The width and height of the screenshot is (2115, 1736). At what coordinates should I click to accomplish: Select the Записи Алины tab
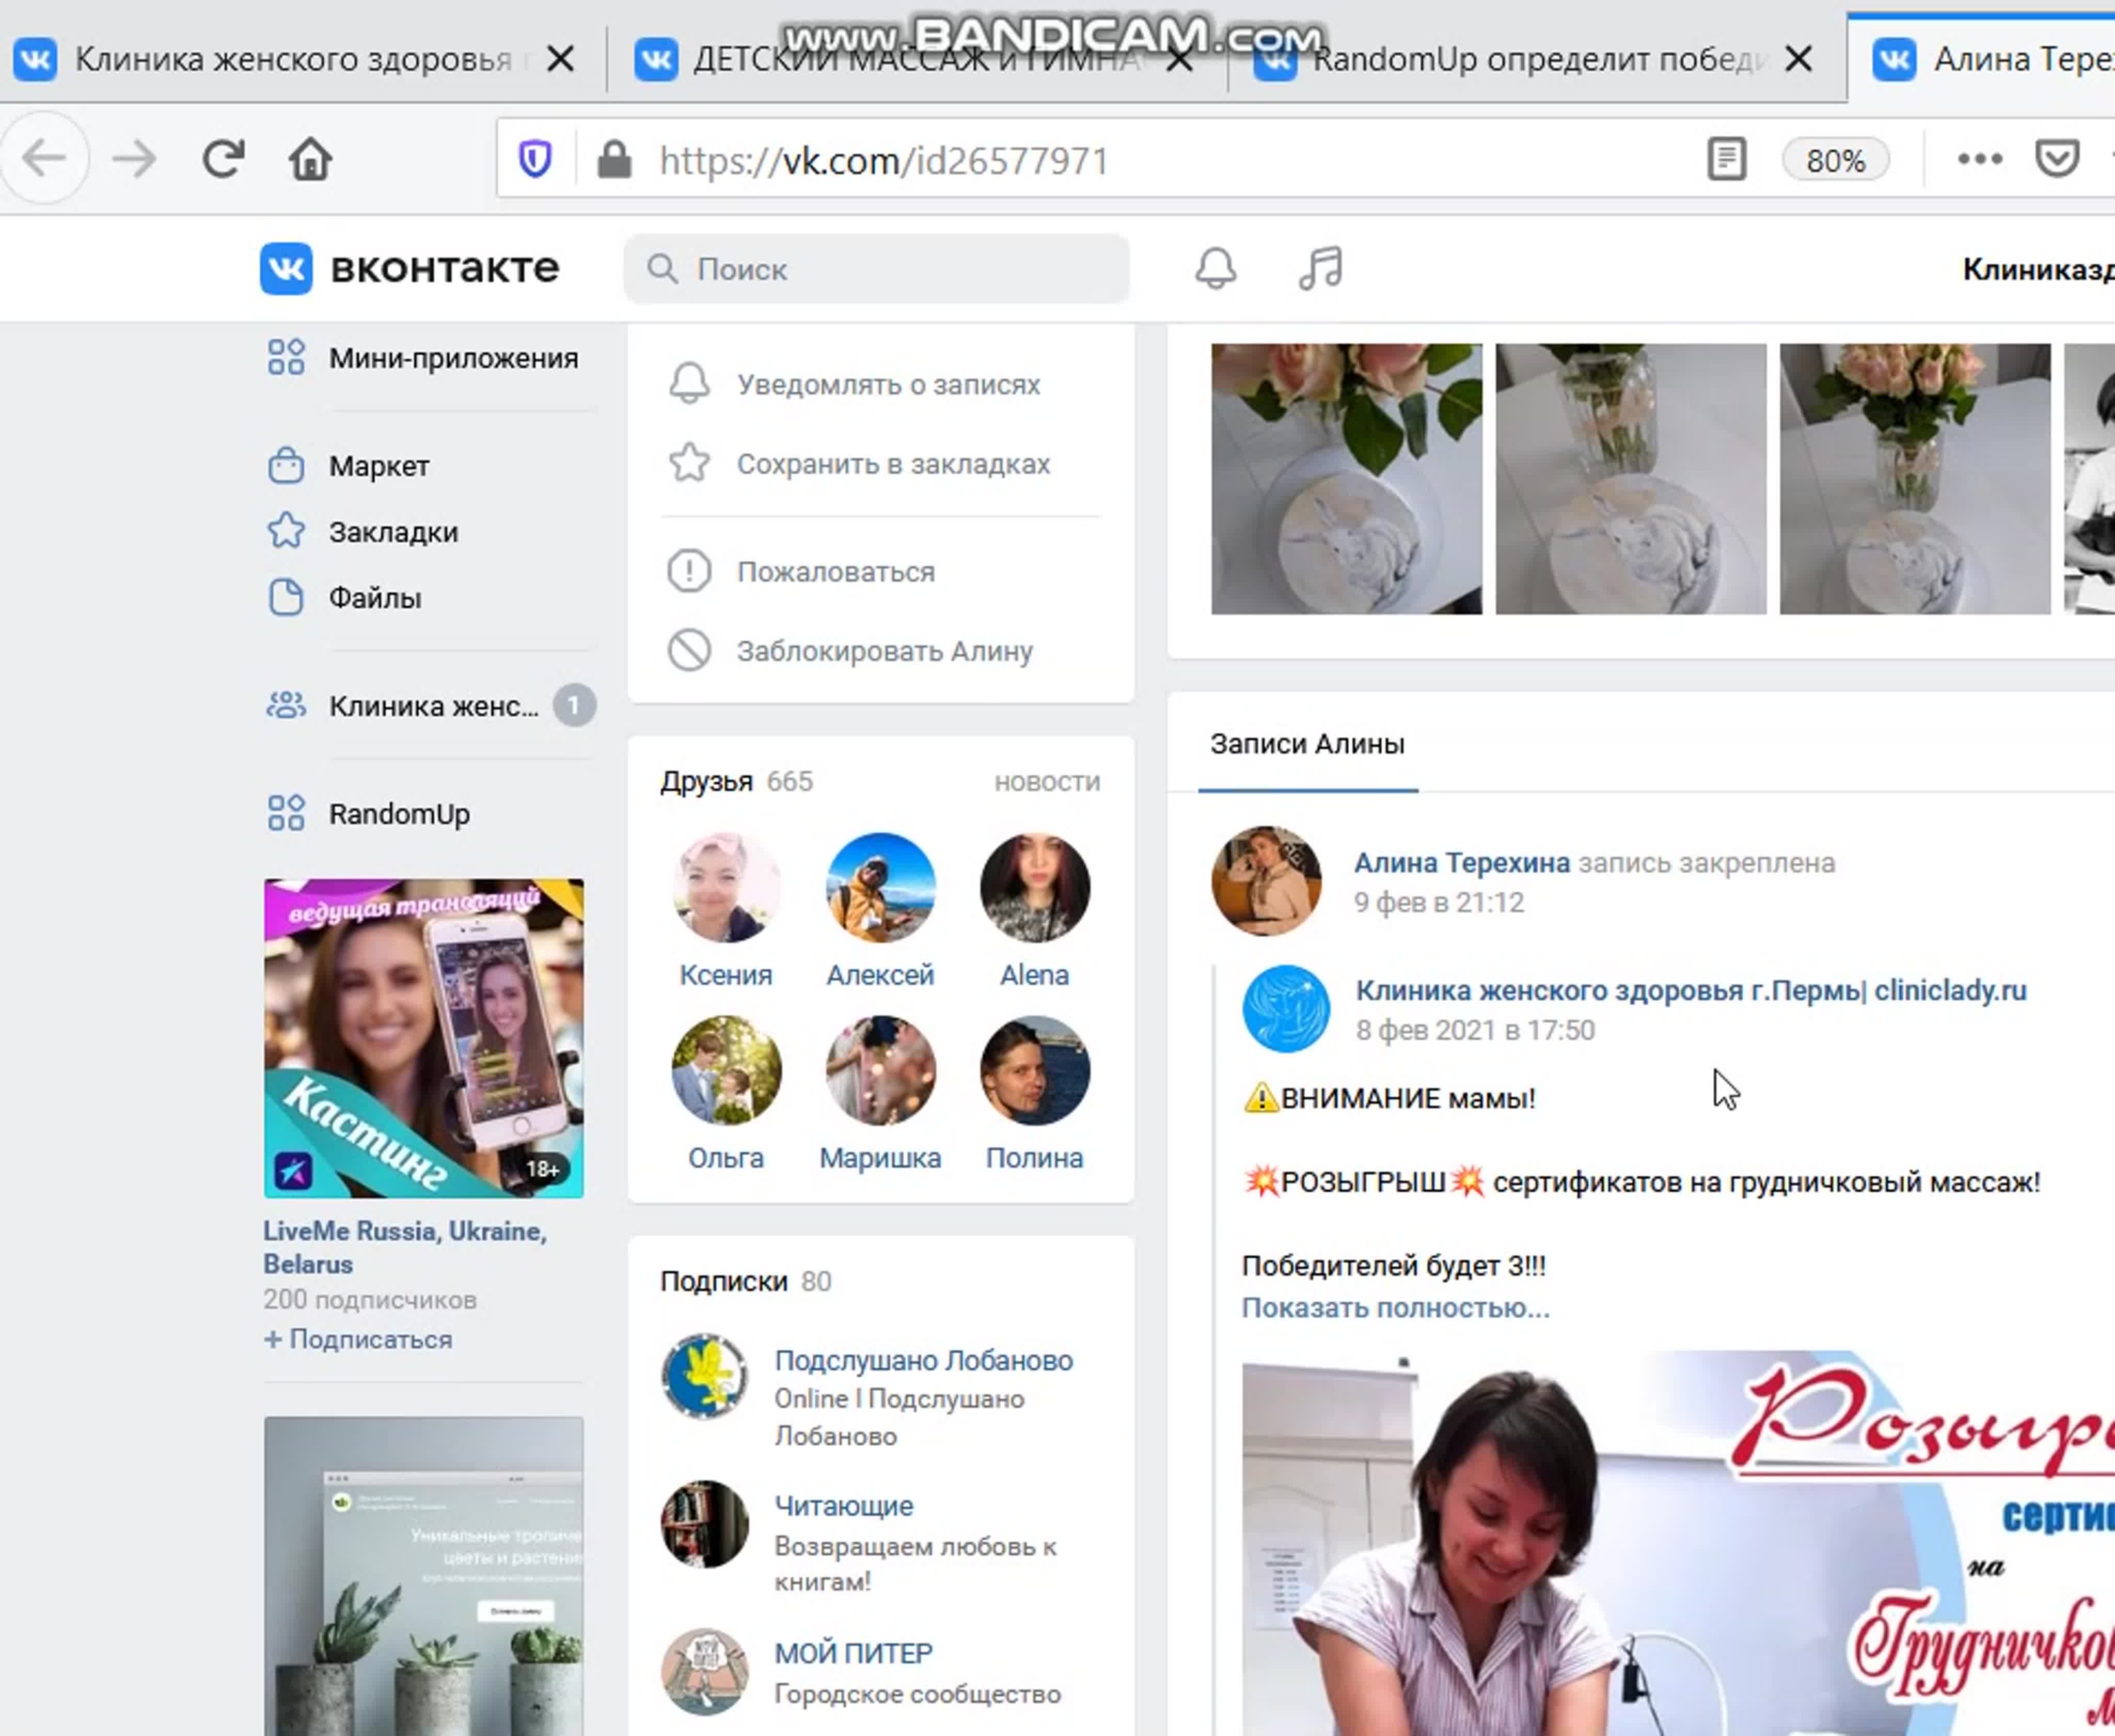1308,744
